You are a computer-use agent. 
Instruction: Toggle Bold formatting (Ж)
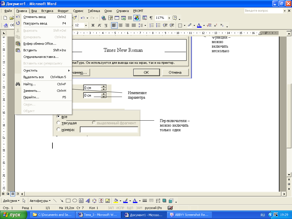pyautogui.click(x=93, y=25)
